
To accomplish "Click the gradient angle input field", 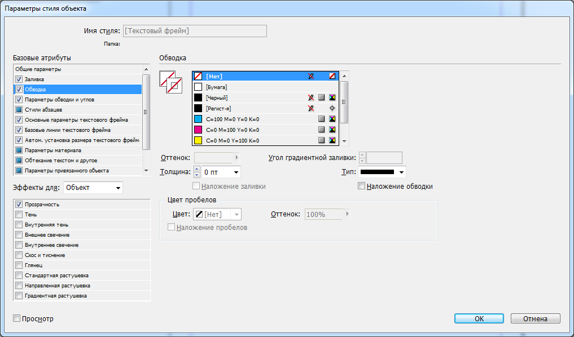I will (x=384, y=158).
